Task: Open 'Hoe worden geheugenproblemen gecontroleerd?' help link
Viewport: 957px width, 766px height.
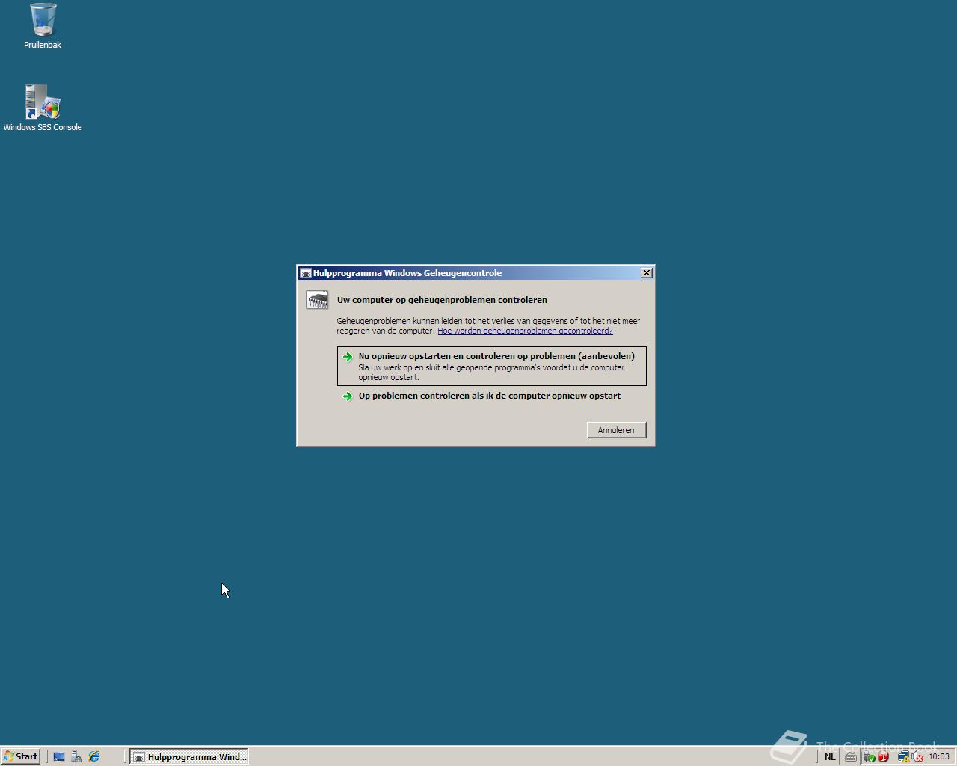Action: pyautogui.click(x=525, y=331)
